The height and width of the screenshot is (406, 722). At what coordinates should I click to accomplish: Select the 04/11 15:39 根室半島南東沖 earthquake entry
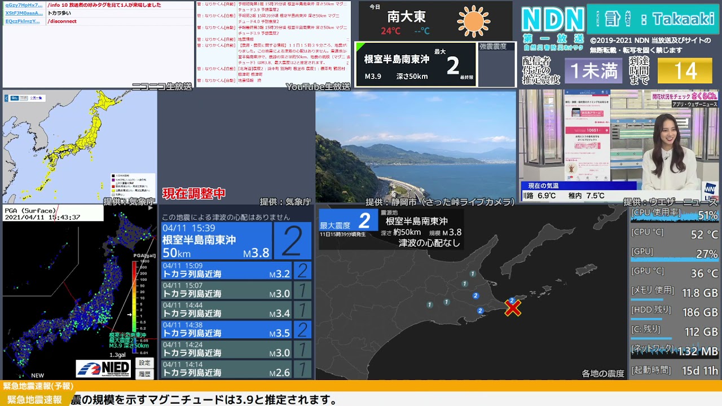click(217, 241)
